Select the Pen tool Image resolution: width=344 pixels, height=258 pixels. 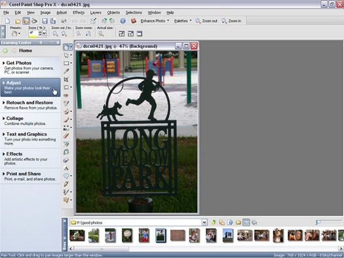(66, 184)
